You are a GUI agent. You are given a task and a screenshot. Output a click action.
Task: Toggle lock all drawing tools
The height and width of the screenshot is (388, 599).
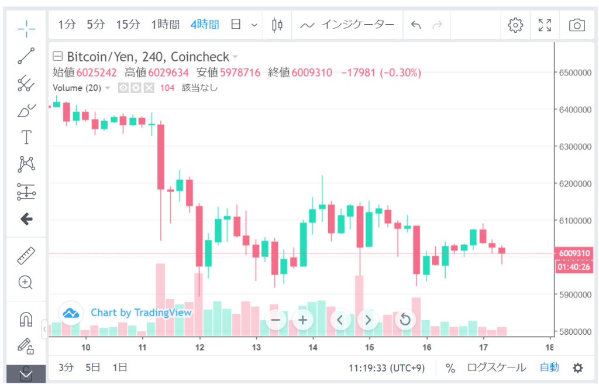click(x=26, y=346)
